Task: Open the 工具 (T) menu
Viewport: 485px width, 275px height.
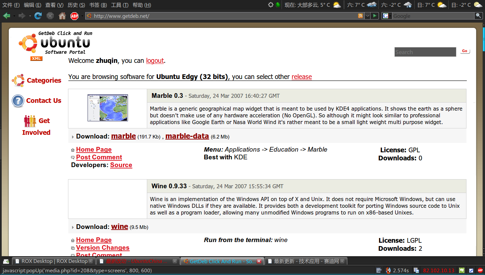Action: tap(120, 5)
